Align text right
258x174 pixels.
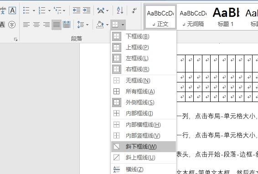(46, 25)
